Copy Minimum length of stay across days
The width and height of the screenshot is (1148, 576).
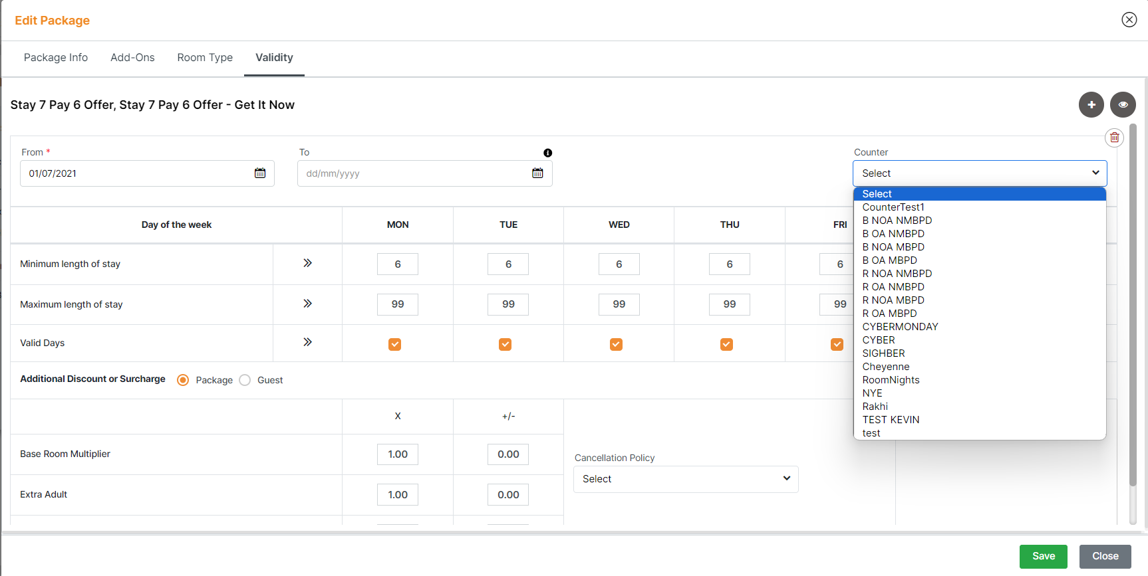click(307, 263)
